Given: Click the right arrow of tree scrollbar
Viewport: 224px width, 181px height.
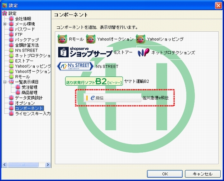Looking at the screenshot, I should (48, 165).
